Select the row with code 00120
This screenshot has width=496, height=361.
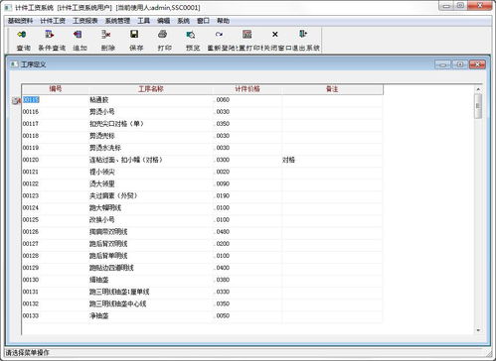pyautogui.click(x=202, y=160)
